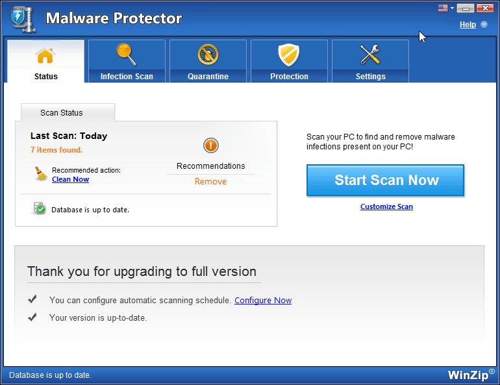
Task: Open the US flag language dropdown
Action: point(444,8)
